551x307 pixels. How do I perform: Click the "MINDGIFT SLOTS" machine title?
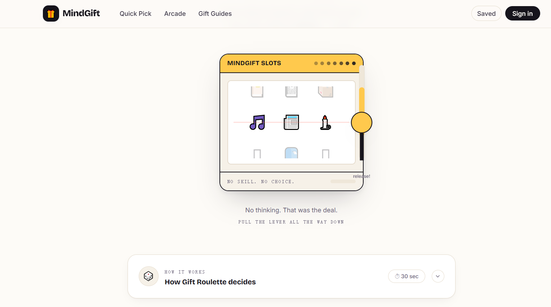(x=254, y=63)
